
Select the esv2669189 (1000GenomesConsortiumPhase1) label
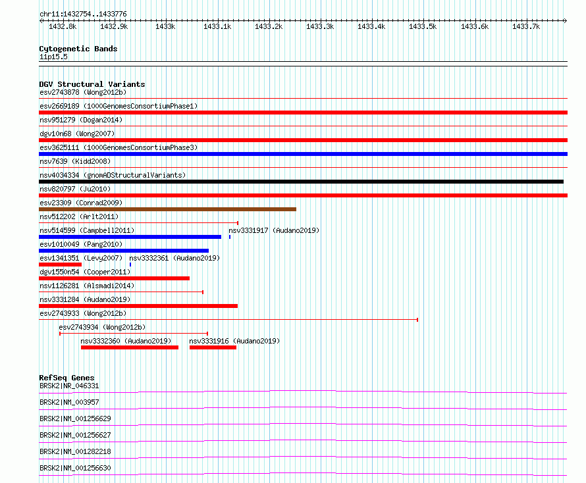119,106
